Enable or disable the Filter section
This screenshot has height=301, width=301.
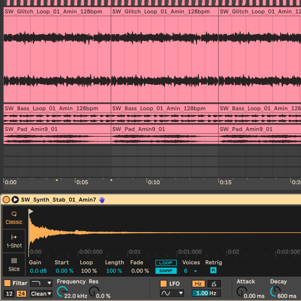(7, 283)
